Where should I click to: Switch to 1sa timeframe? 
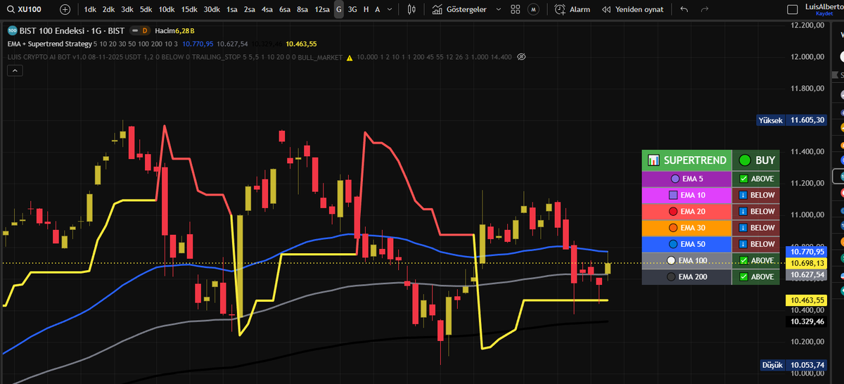(232, 10)
